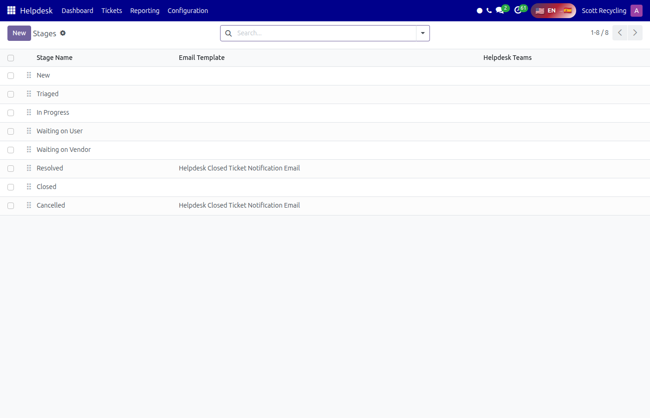Screen dimensions: 650x418
Task: Click the white status circle icon
Action: click(480, 11)
